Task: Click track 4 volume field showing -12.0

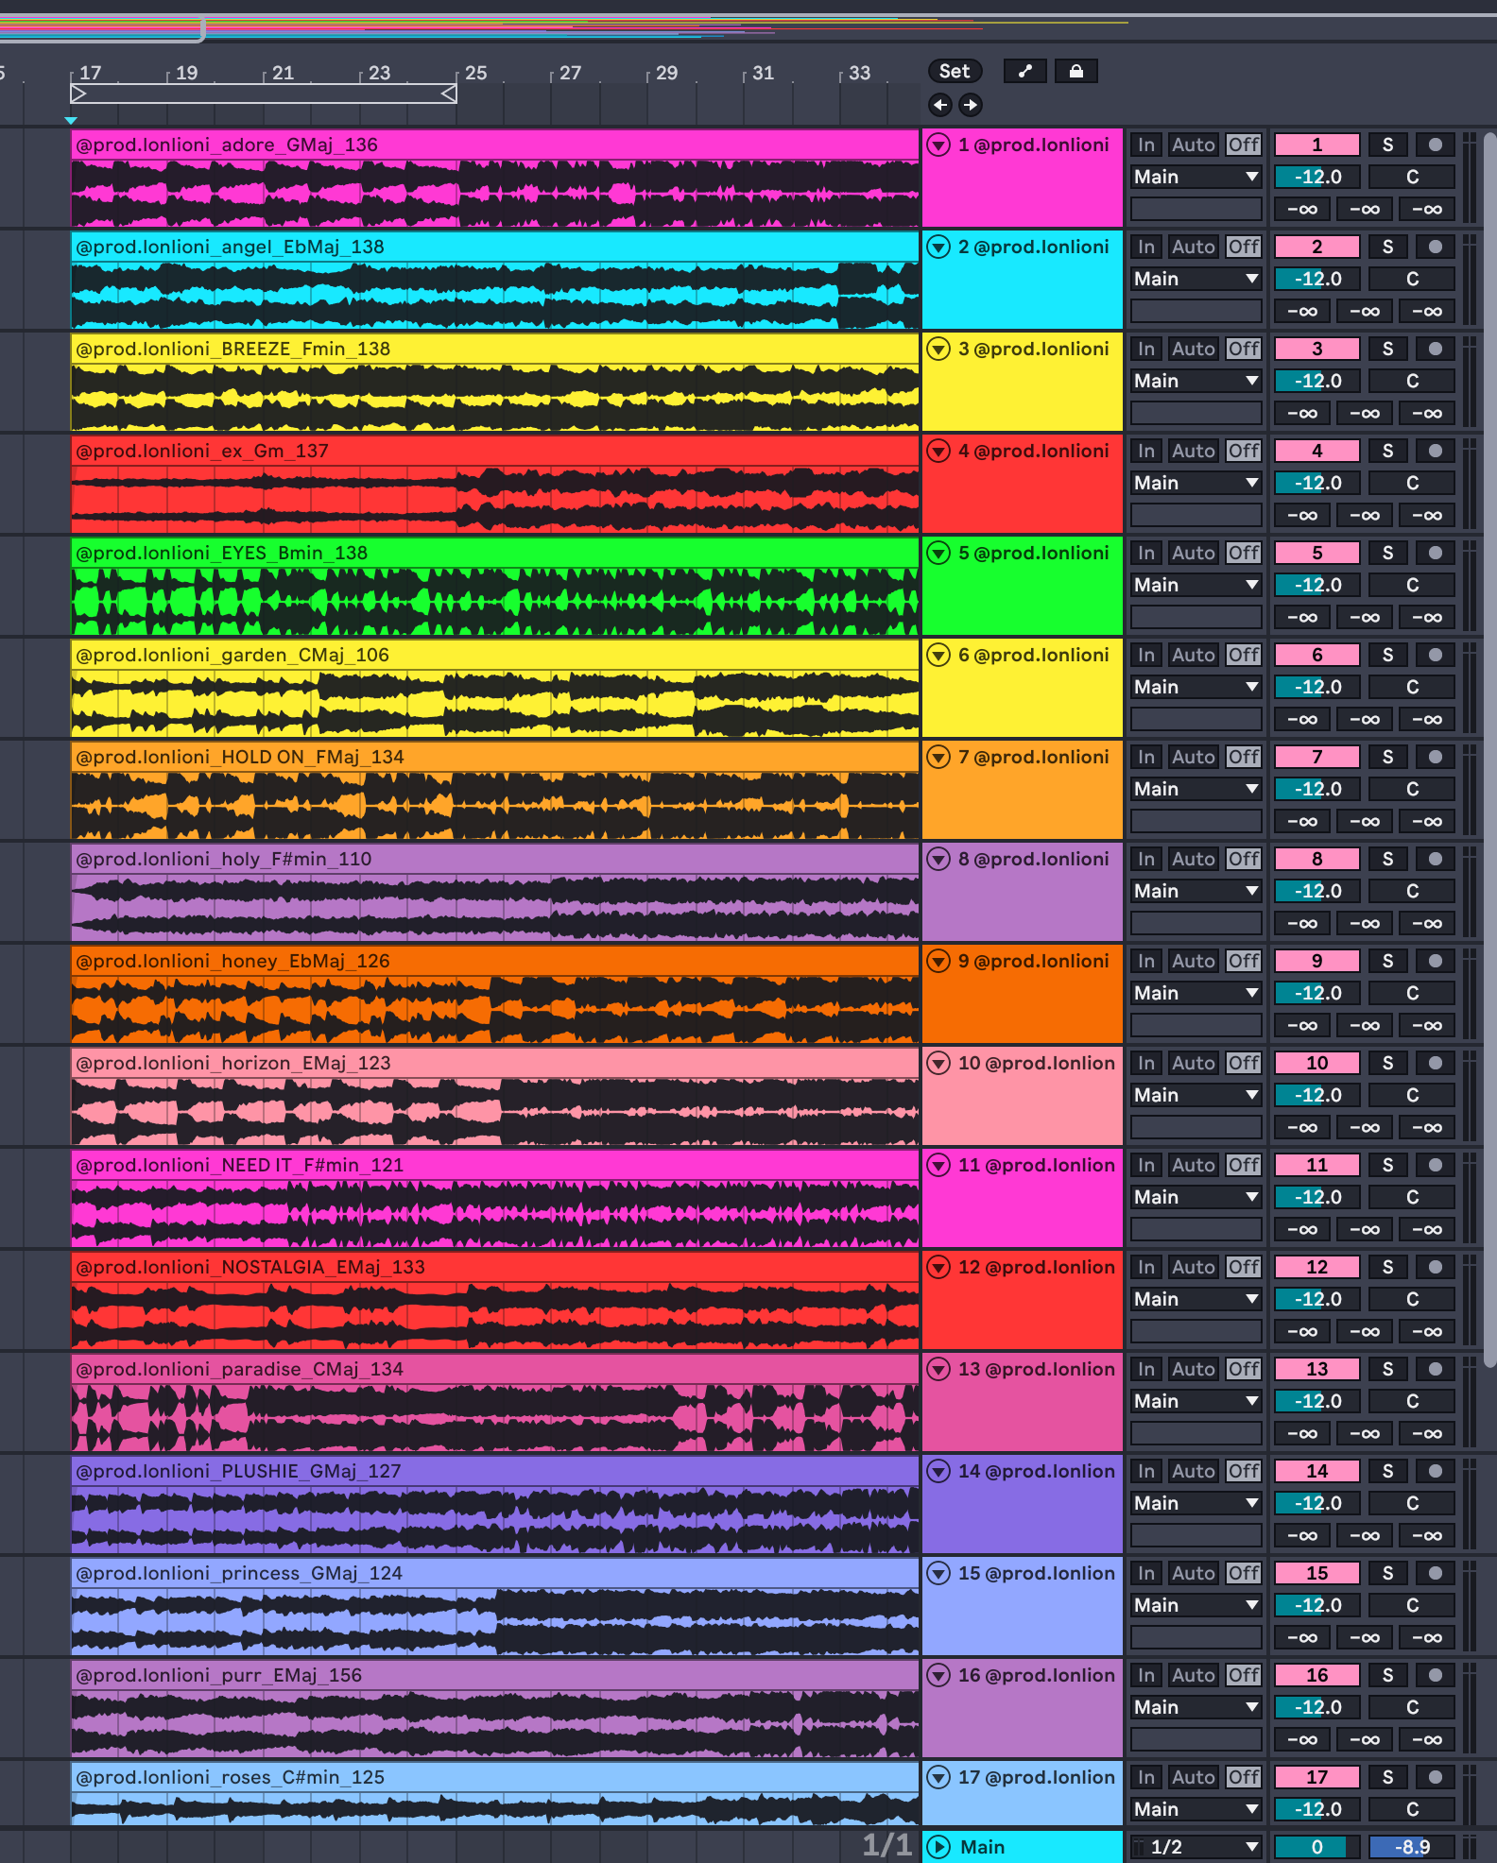Action: point(1316,483)
